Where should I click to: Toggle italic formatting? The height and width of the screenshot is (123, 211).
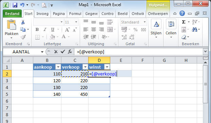(45, 30)
